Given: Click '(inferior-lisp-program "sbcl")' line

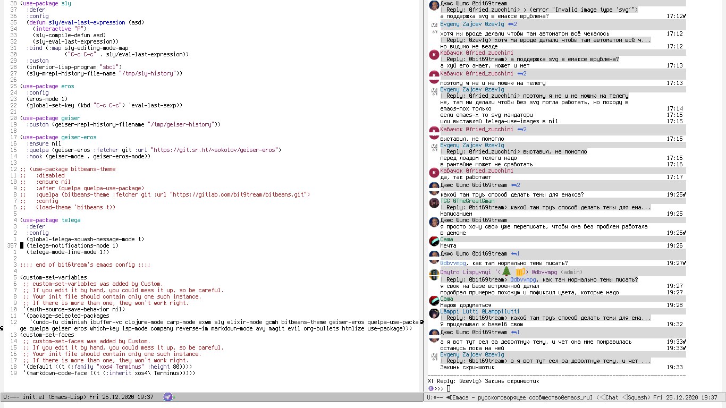Looking at the screenshot, I should pyautogui.click(x=74, y=67).
